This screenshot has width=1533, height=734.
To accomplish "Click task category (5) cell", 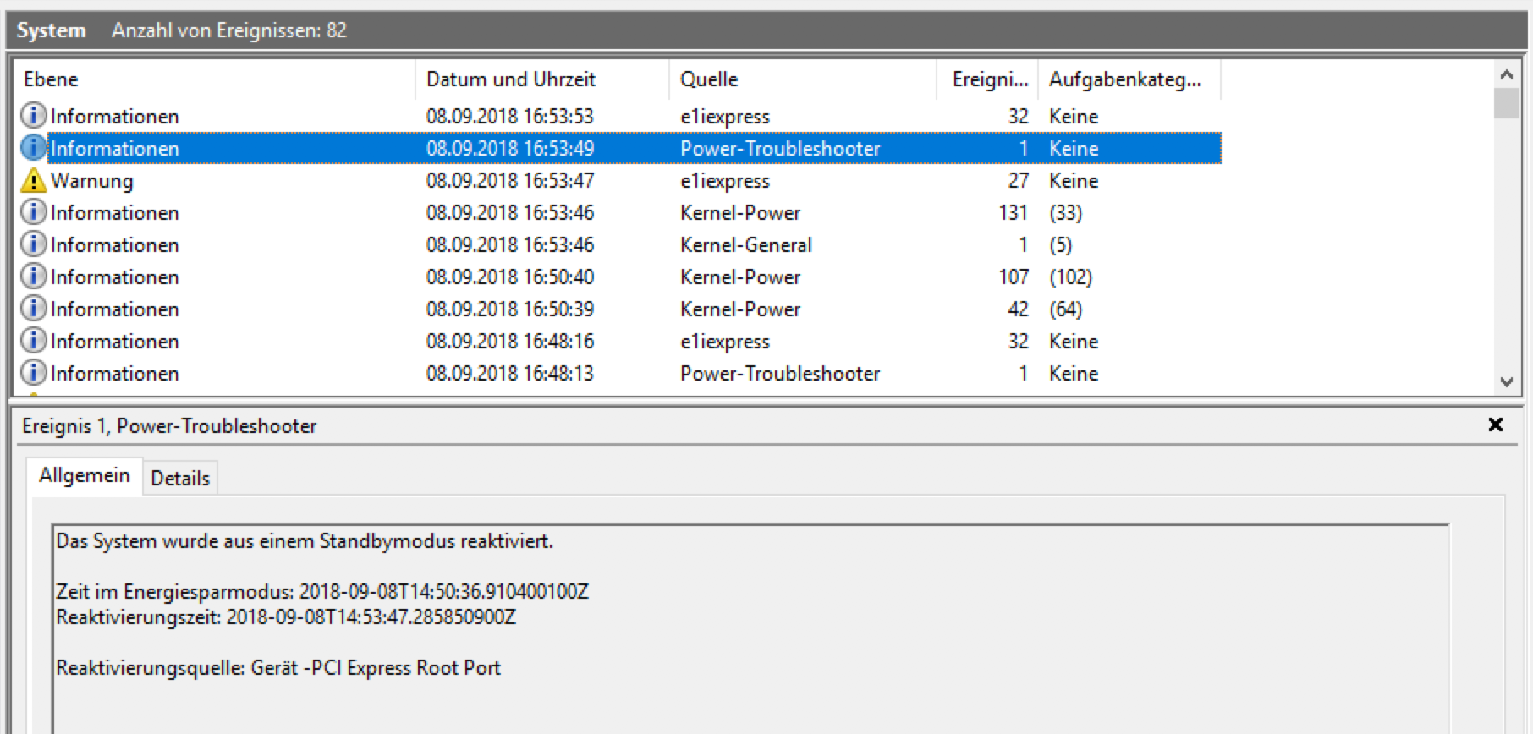I will click(x=1061, y=244).
